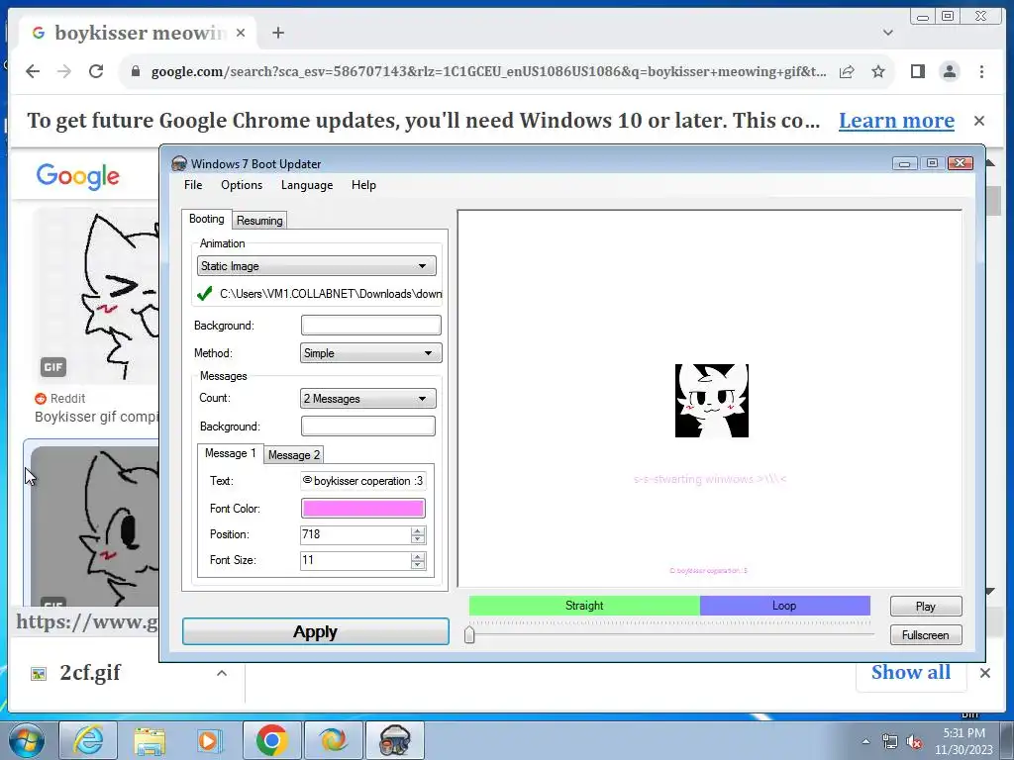Increase the Font Size with up arrow
Image resolution: width=1014 pixels, height=760 pixels.
[418, 556]
